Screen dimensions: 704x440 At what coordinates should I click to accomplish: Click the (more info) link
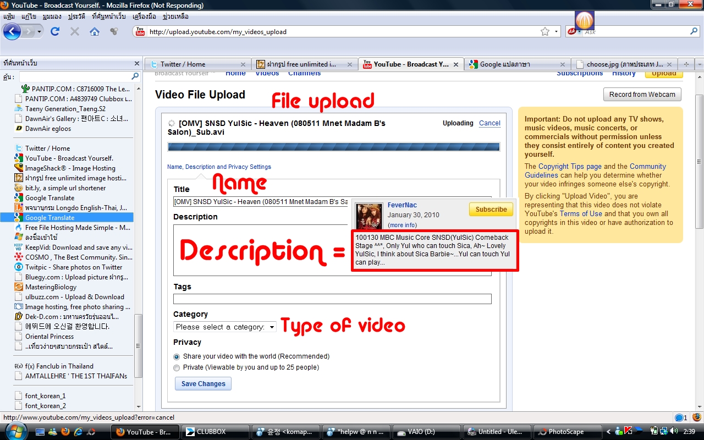402,226
